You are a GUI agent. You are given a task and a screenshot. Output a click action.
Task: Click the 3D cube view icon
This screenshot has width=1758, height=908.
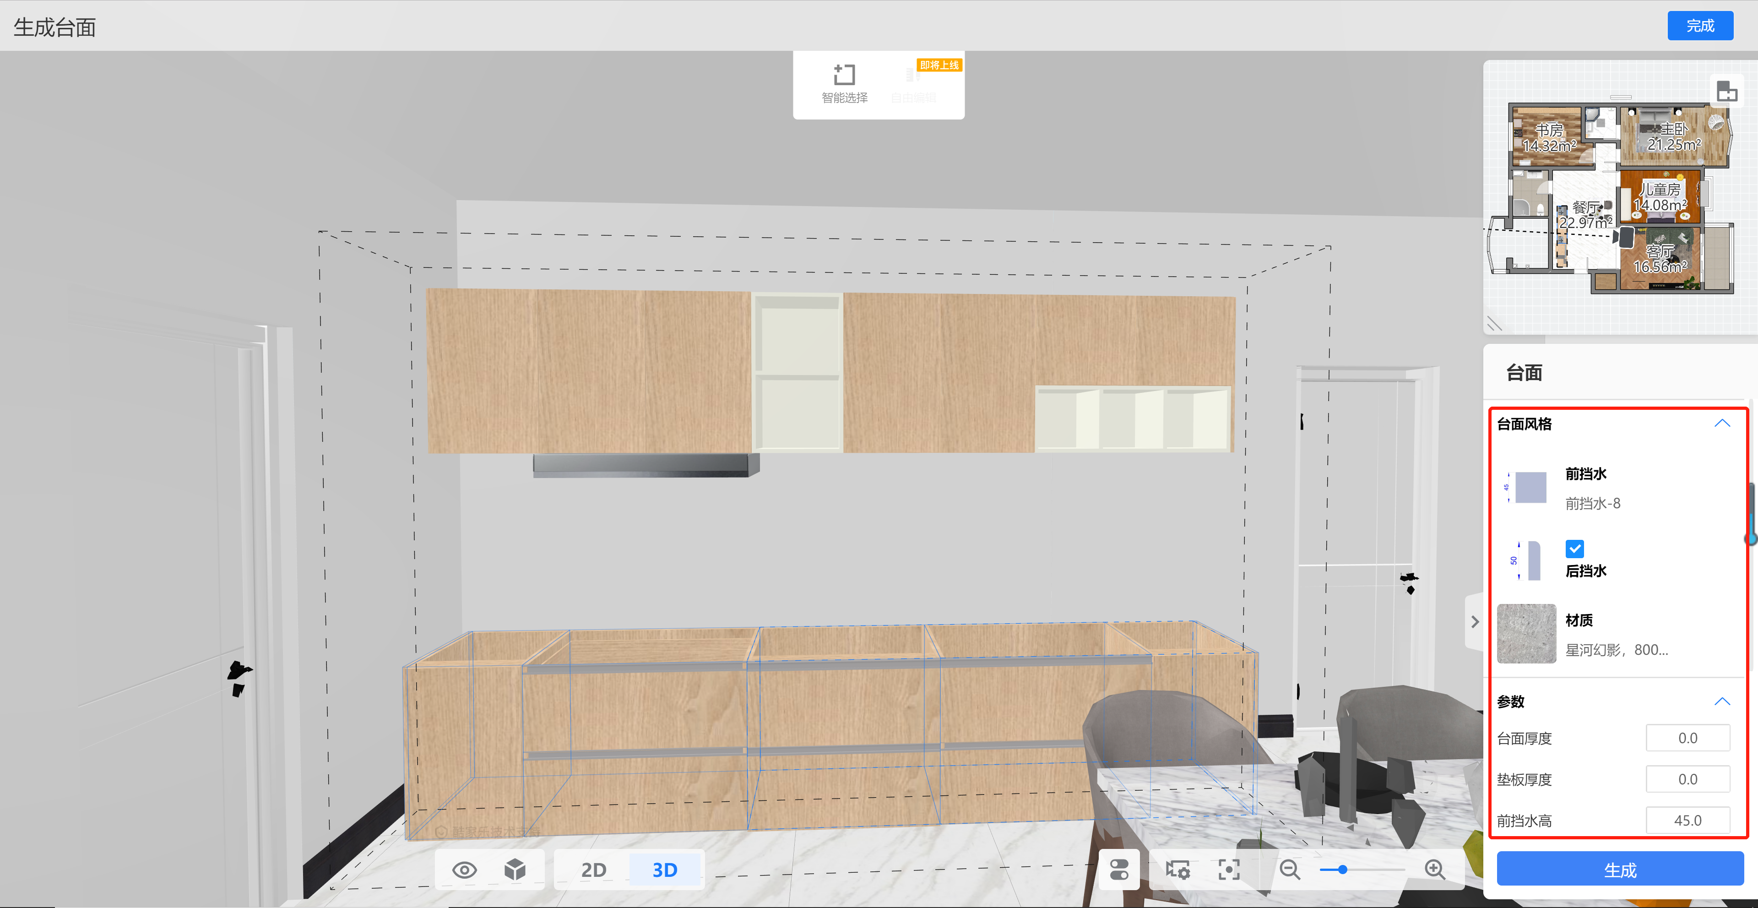point(515,870)
